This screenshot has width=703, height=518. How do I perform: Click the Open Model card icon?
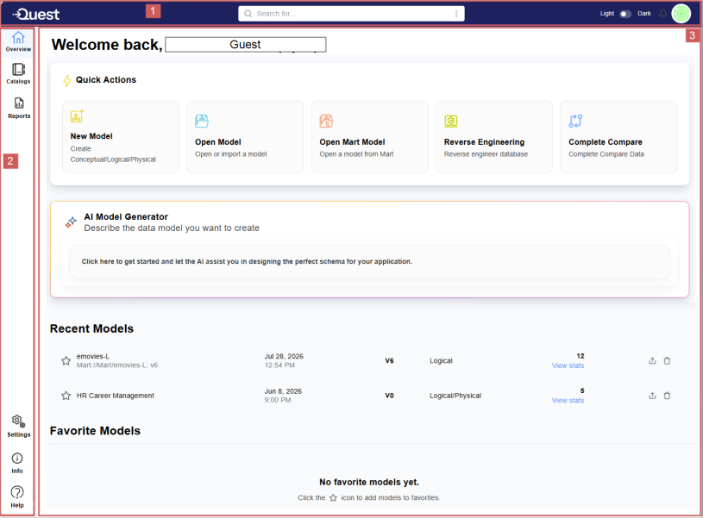[x=202, y=121]
